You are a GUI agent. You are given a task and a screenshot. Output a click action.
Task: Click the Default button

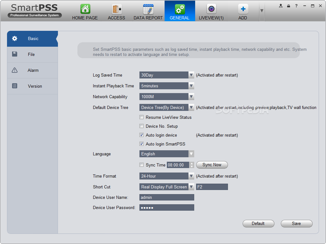(258, 223)
